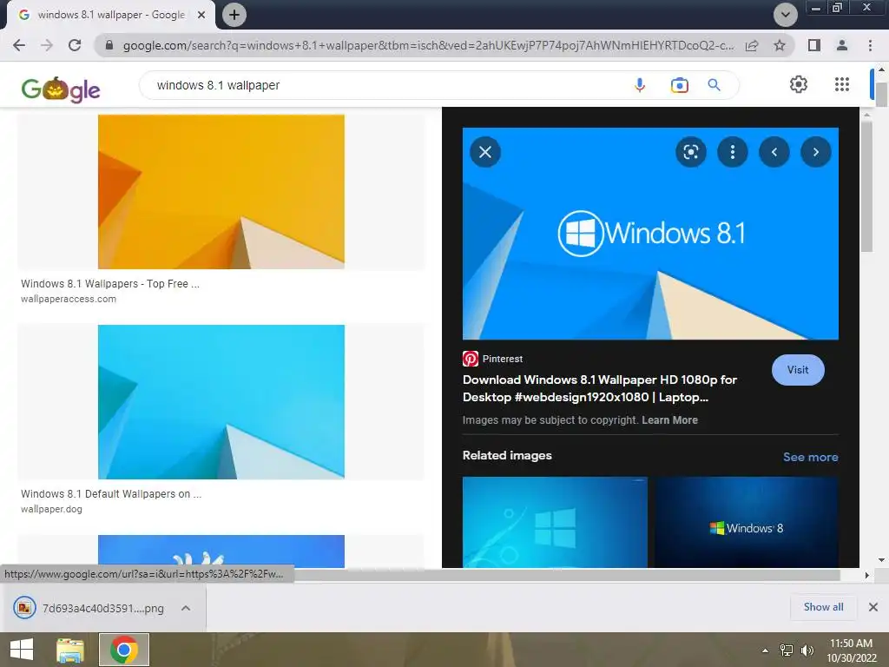The height and width of the screenshot is (667, 889).
Task: Open Learn More copyright link
Action: pyautogui.click(x=669, y=420)
